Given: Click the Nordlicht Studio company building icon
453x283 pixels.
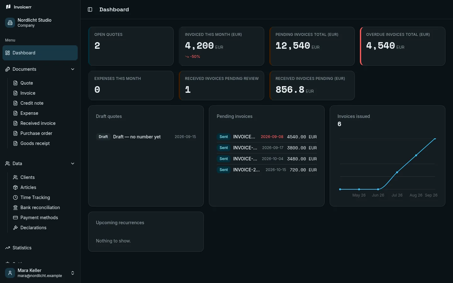Looking at the screenshot, I should [x=10, y=23].
